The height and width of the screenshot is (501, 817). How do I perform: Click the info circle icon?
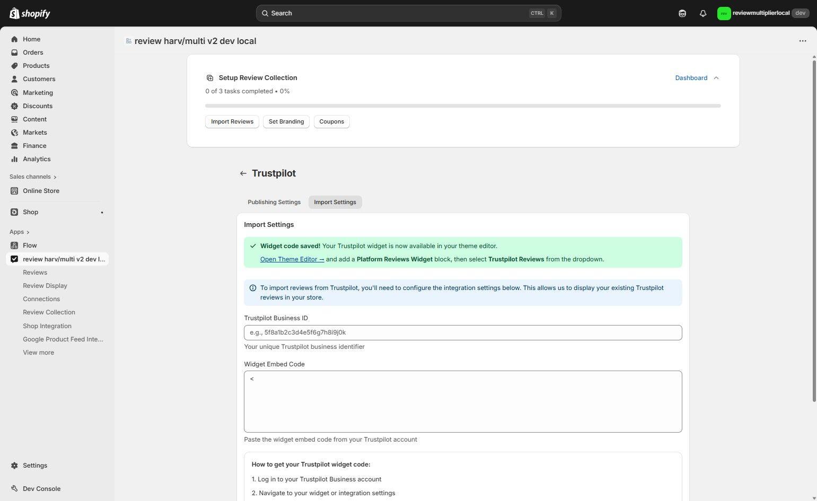click(253, 288)
